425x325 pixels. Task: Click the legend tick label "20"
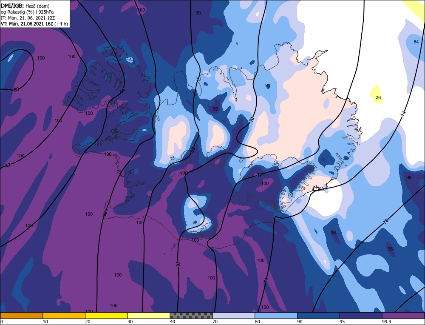click(88, 322)
